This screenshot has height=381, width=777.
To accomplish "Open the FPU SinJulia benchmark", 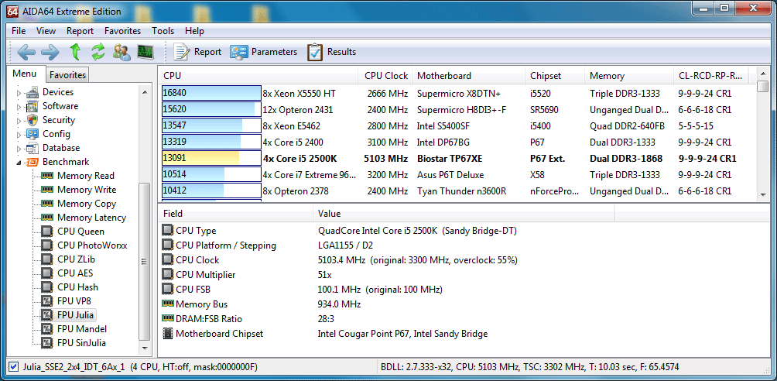I will 82,342.
